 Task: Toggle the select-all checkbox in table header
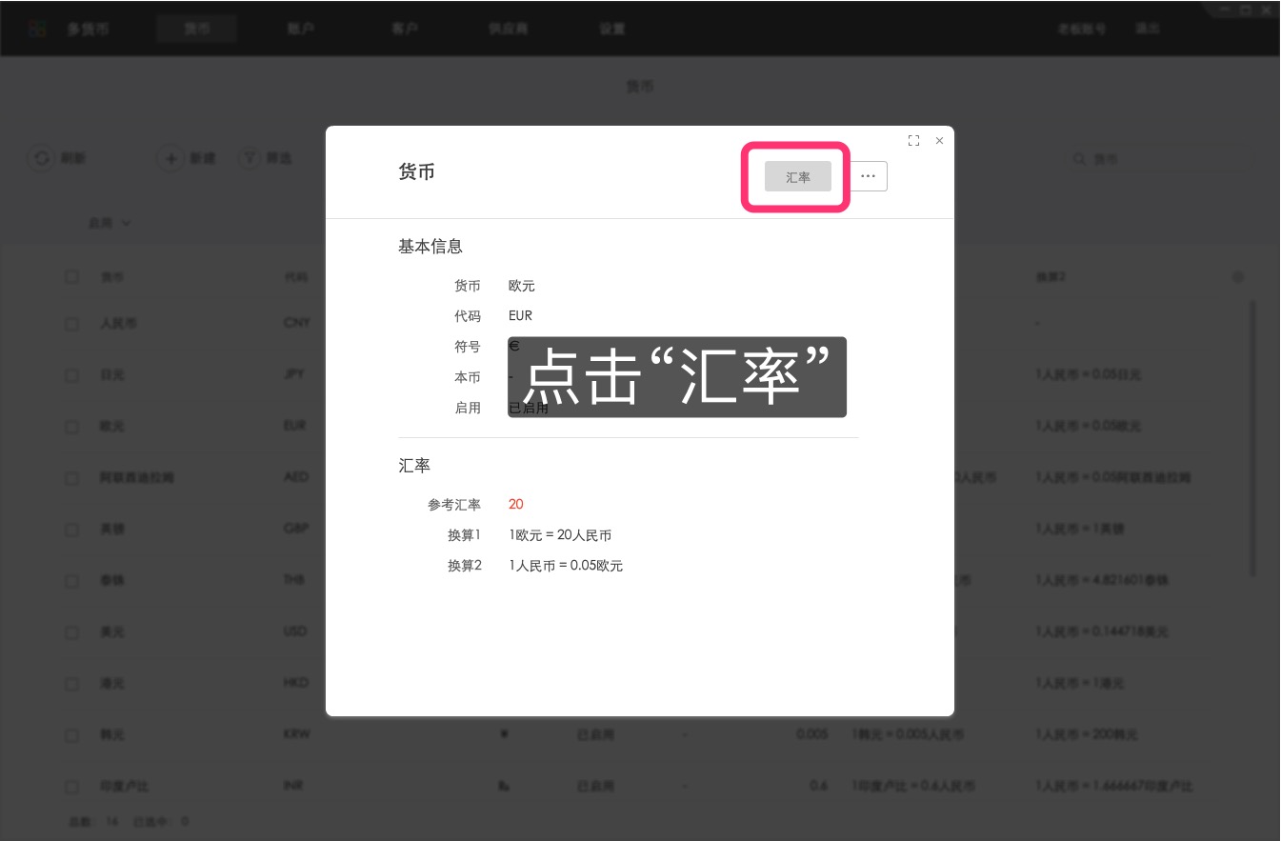[72, 277]
